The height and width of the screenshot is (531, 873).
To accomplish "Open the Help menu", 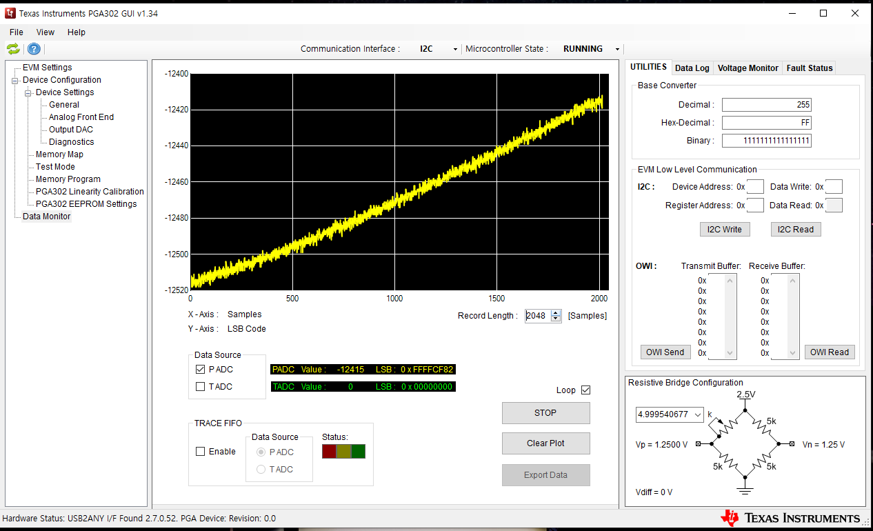I will coord(77,32).
